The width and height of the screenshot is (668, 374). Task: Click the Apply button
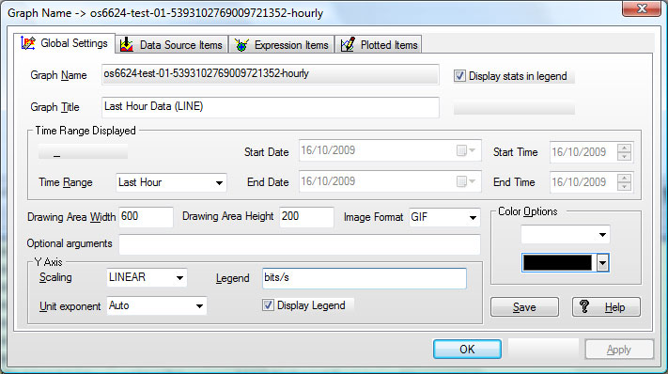[619, 350]
